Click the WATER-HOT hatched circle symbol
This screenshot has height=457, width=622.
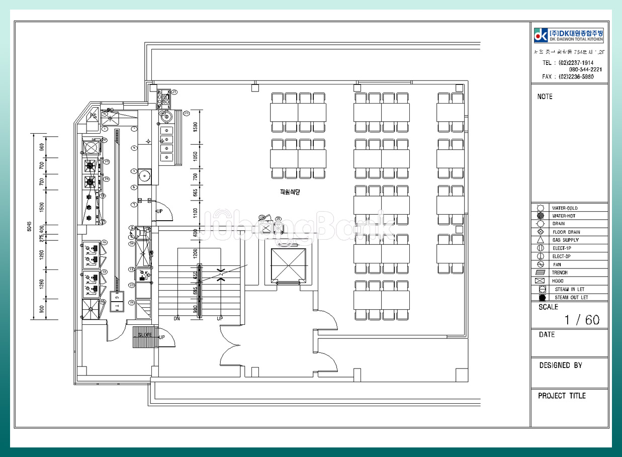tap(541, 216)
